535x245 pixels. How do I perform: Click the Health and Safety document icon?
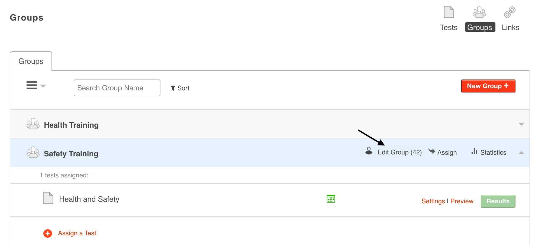click(x=48, y=198)
